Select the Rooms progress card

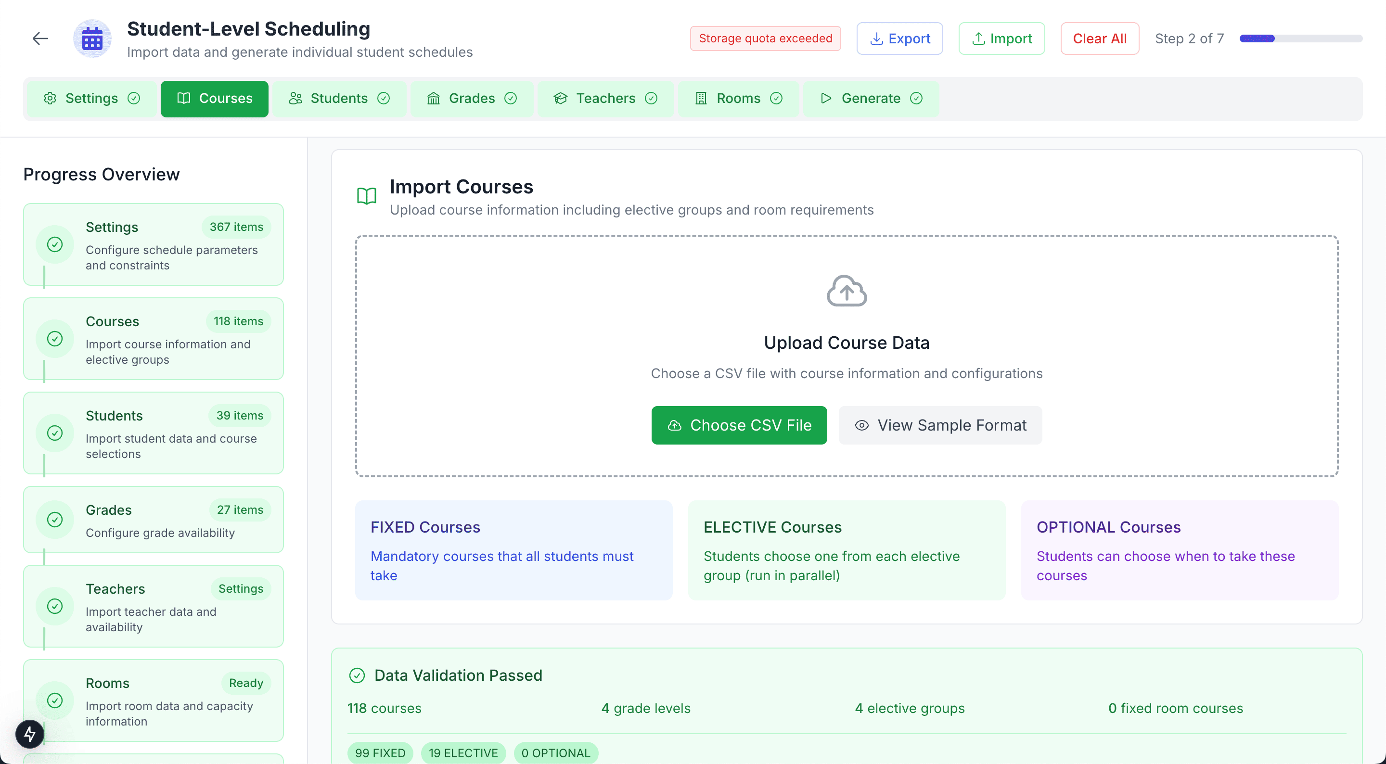(x=154, y=700)
